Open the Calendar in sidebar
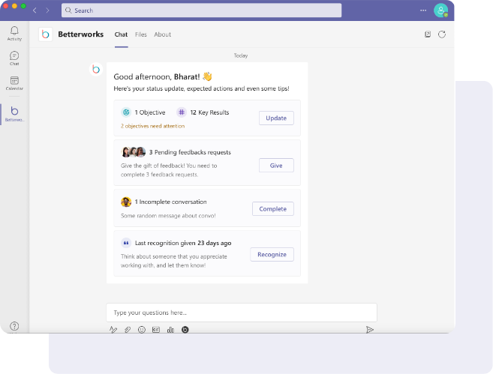Screen dimensions: 493x374 pos(14,83)
